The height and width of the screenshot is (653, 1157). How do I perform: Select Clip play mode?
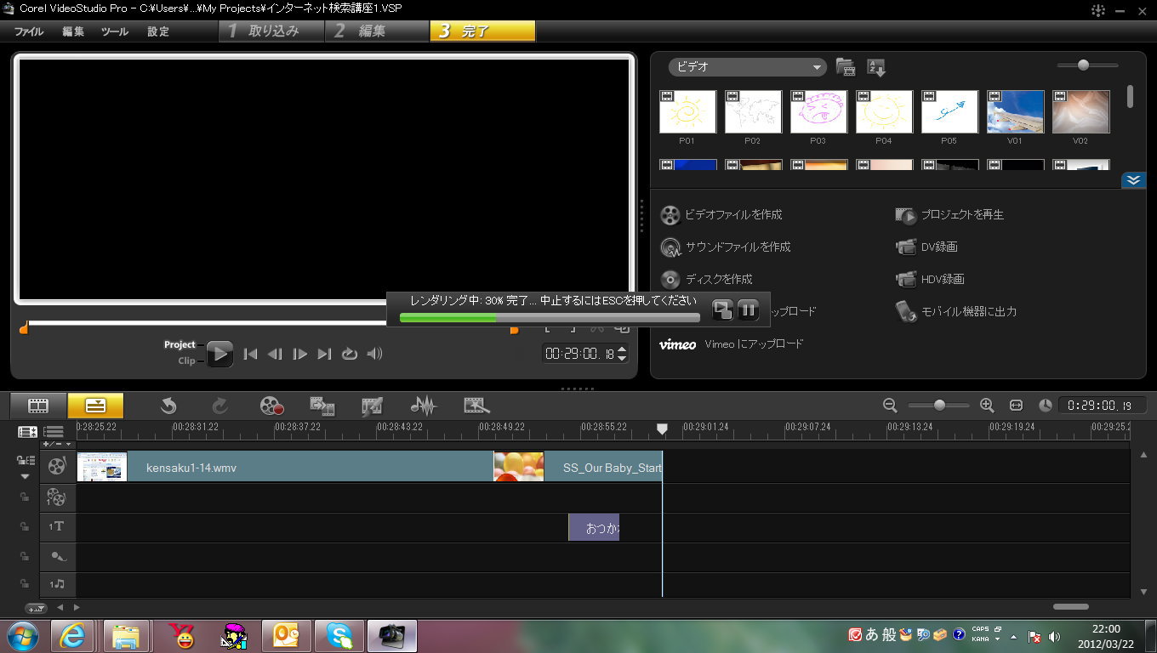click(x=186, y=361)
